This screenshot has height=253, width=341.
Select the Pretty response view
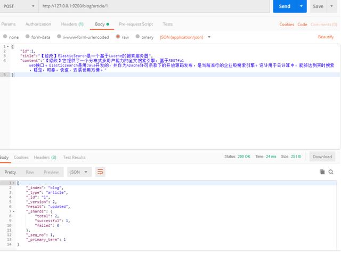coord(10,172)
